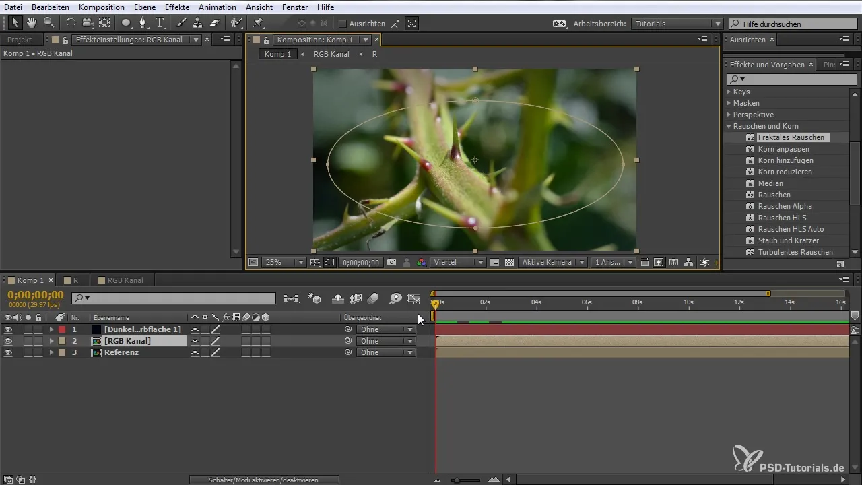This screenshot has height=485, width=862.
Task: Hide the RGB Kanal layer
Action: (x=8, y=341)
